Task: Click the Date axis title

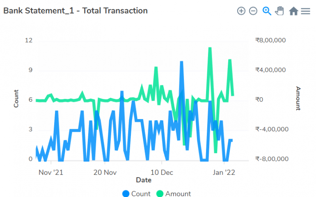Action: [x=144, y=180]
